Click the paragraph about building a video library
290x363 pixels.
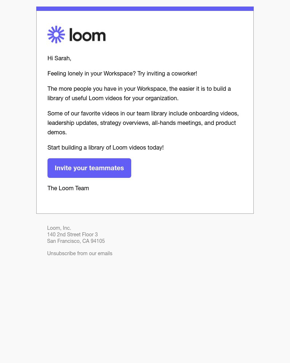[x=139, y=93]
